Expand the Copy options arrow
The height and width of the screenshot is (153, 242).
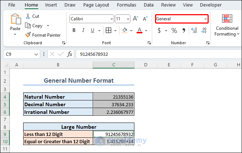pyautogui.click(x=48, y=25)
